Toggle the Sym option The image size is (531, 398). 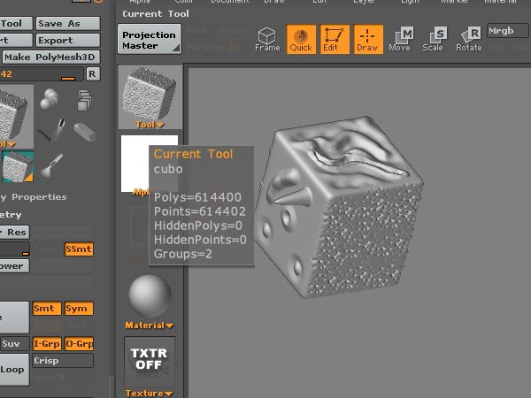pyautogui.click(x=79, y=309)
